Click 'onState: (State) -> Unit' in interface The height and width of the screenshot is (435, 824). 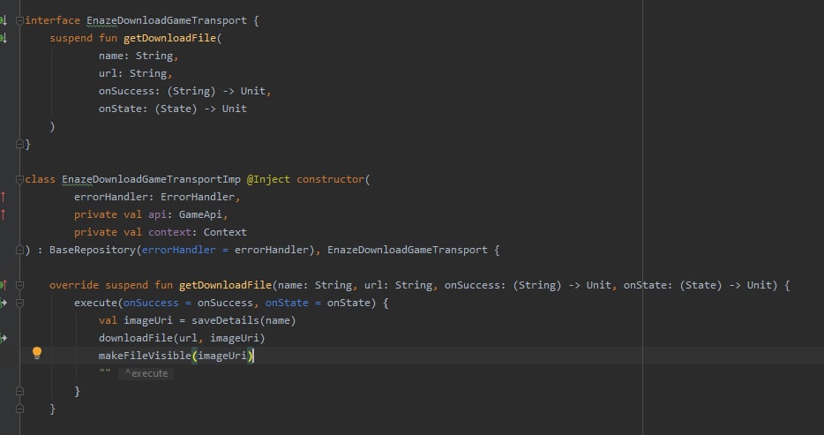click(x=173, y=109)
